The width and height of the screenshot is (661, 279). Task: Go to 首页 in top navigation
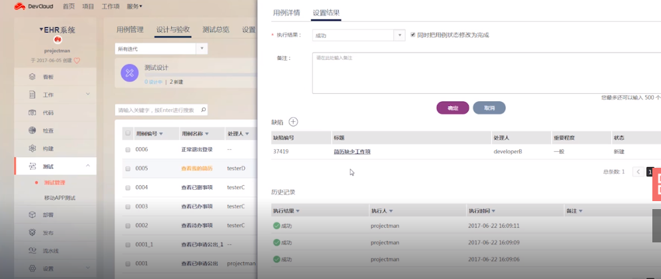point(69,6)
